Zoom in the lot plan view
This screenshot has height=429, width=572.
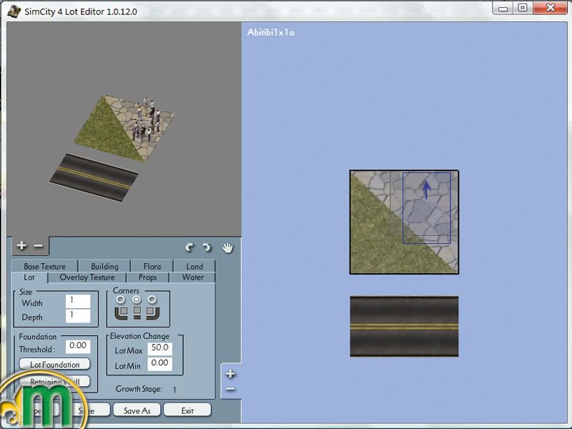point(230,373)
